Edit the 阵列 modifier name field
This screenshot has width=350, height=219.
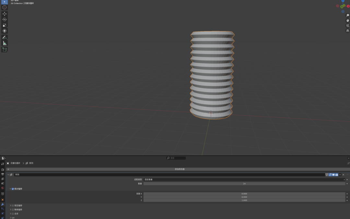(x=169, y=175)
